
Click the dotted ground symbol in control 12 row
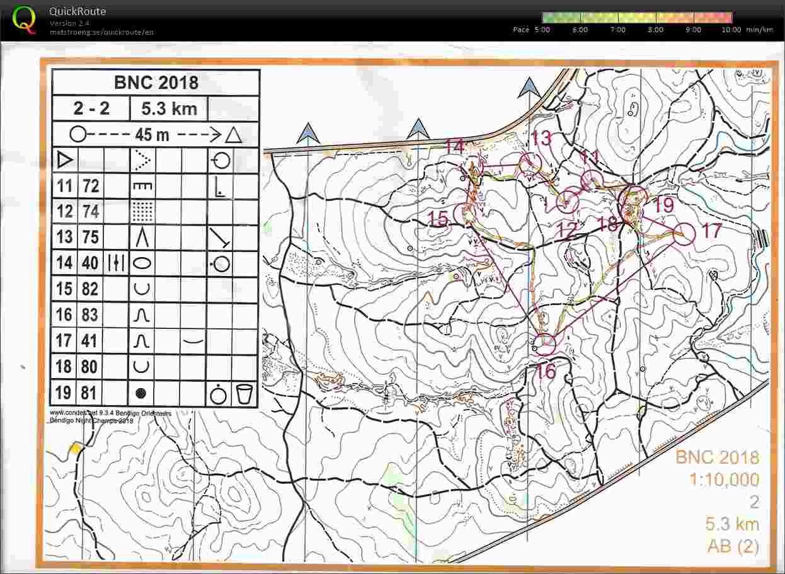tap(142, 211)
